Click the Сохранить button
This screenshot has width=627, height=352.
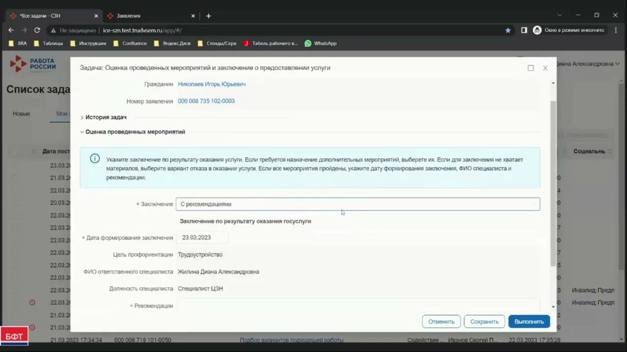tap(484, 322)
